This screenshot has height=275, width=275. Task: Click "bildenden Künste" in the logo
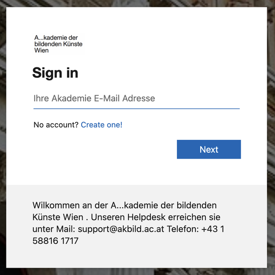(x=58, y=44)
